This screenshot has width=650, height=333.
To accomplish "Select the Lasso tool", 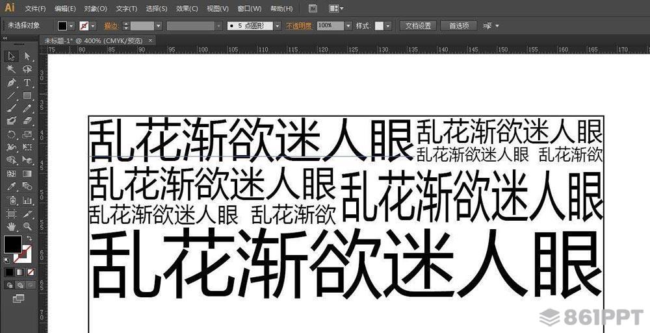I will coord(27,69).
